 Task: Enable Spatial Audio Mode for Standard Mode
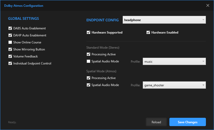click(x=88, y=61)
